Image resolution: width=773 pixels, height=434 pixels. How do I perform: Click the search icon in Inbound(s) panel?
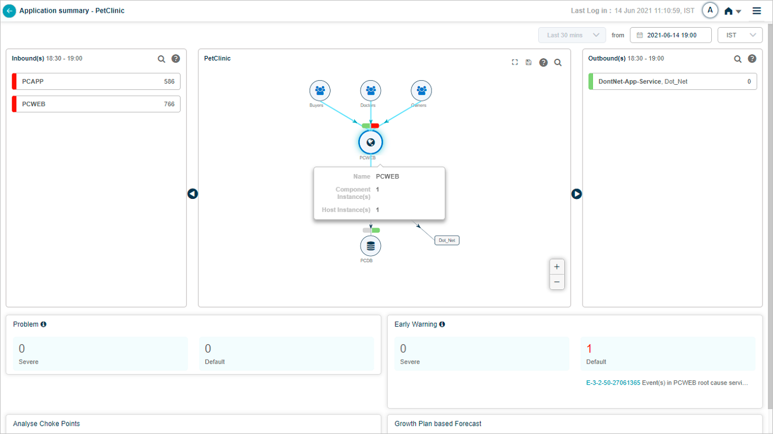162,59
